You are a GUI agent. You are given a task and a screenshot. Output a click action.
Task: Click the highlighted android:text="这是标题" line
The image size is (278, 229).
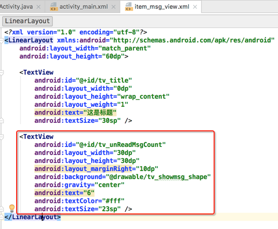click(x=76, y=113)
